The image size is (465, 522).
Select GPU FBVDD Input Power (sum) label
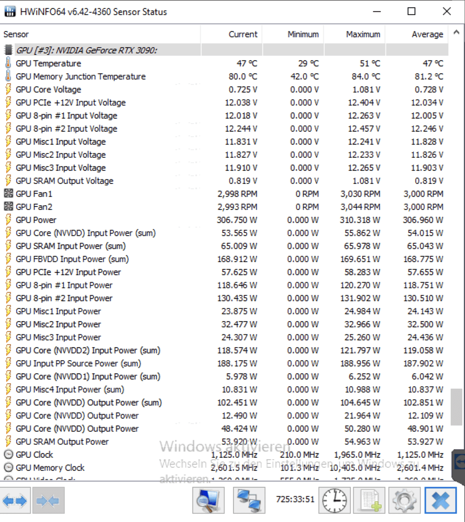pyautogui.click(x=72, y=259)
